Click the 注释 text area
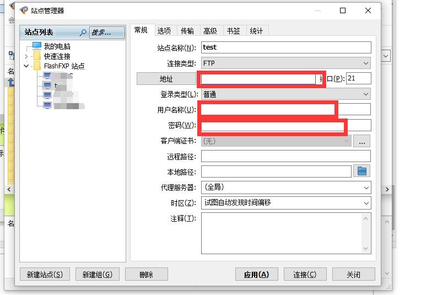 pos(282,233)
